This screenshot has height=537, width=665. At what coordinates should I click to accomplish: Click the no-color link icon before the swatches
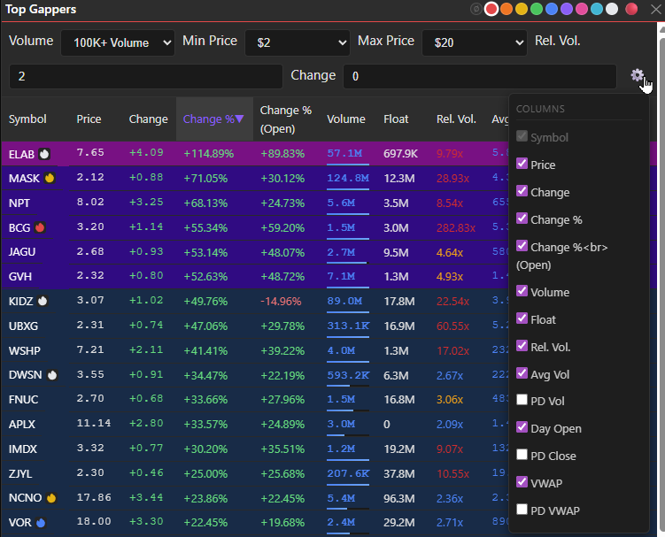coord(476,10)
